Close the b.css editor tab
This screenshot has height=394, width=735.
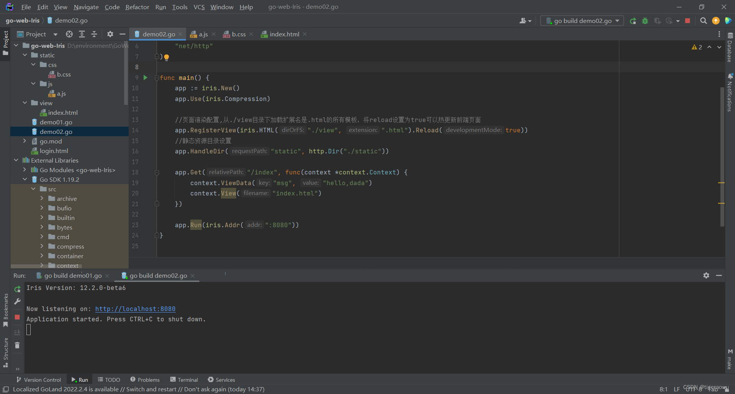point(251,34)
